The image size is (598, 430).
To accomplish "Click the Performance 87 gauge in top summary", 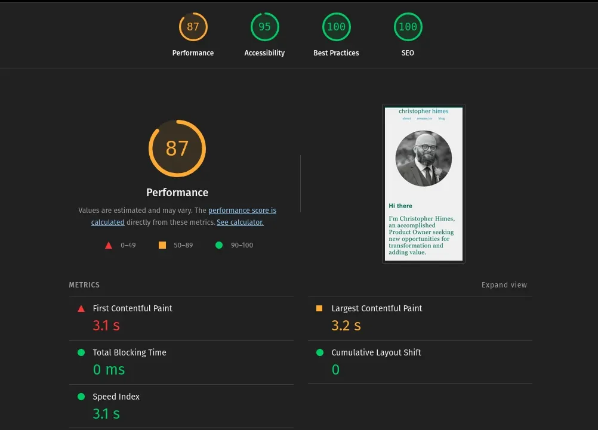I will click(x=193, y=26).
